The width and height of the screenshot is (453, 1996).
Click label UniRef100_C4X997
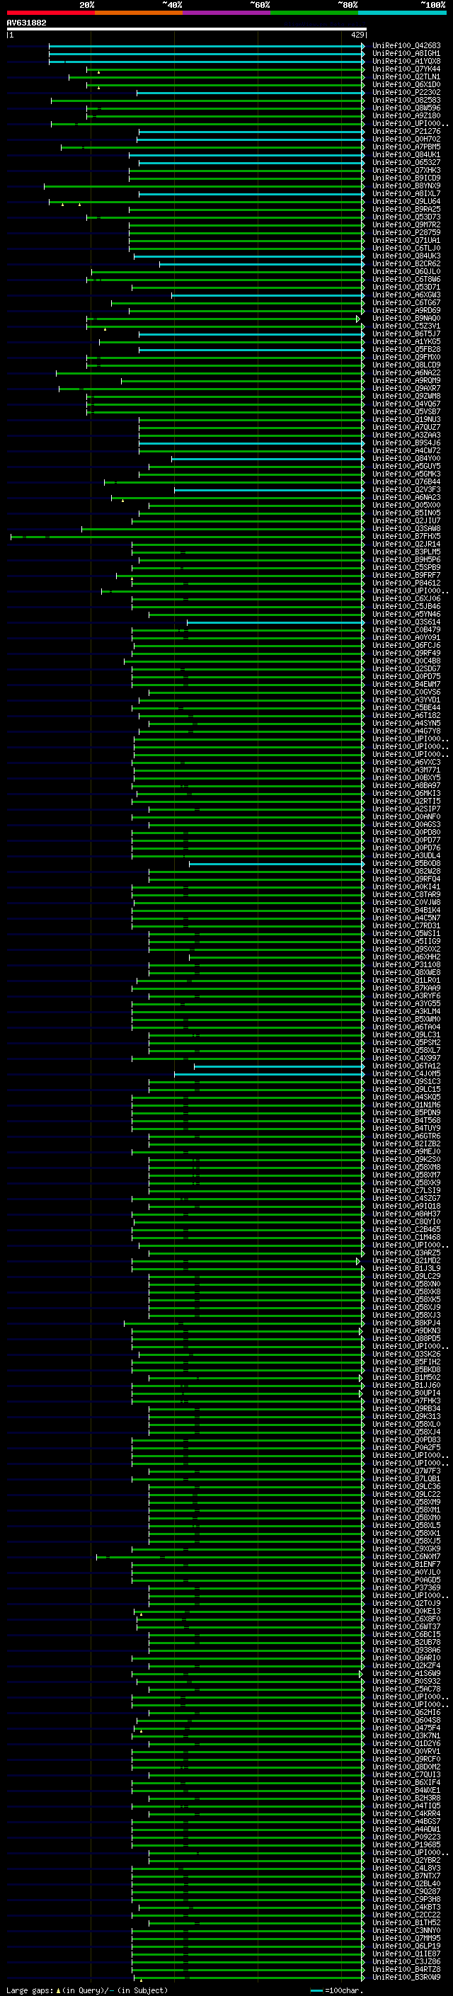coord(406,1059)
